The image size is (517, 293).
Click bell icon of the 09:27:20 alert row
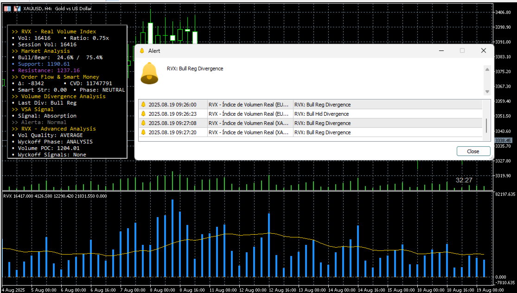143,132
